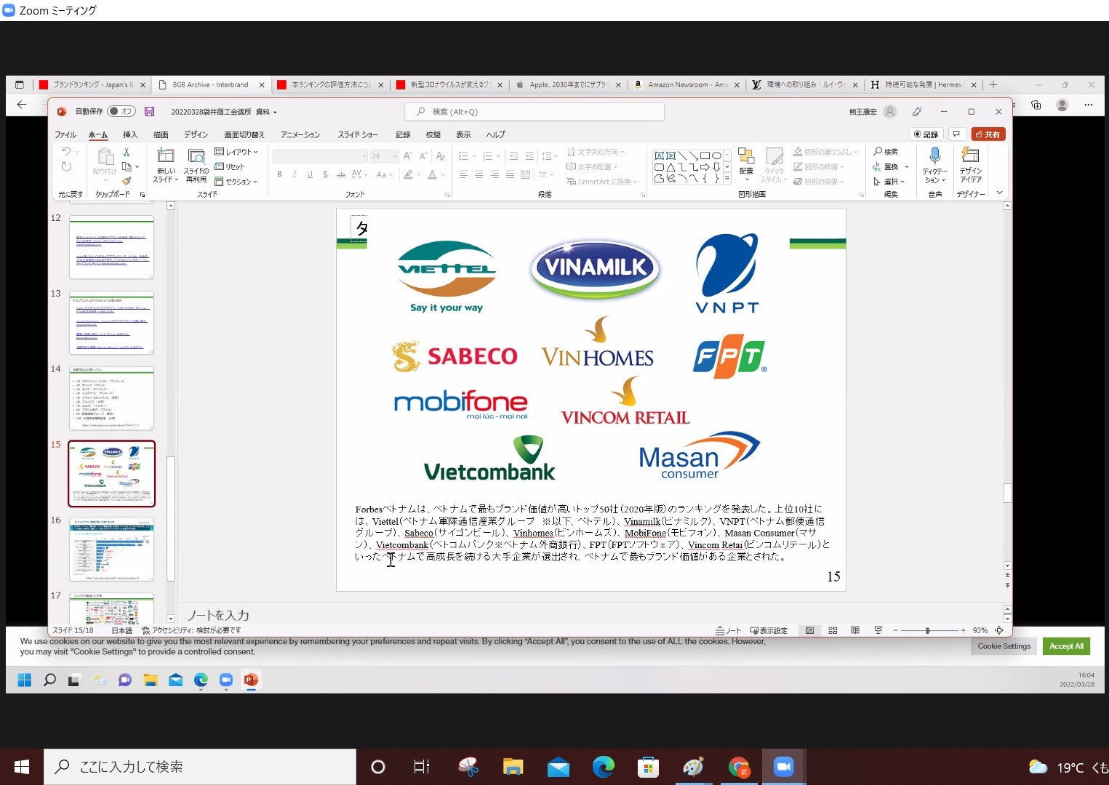Click Clear All Formatting icon

[x=440, y=156]
